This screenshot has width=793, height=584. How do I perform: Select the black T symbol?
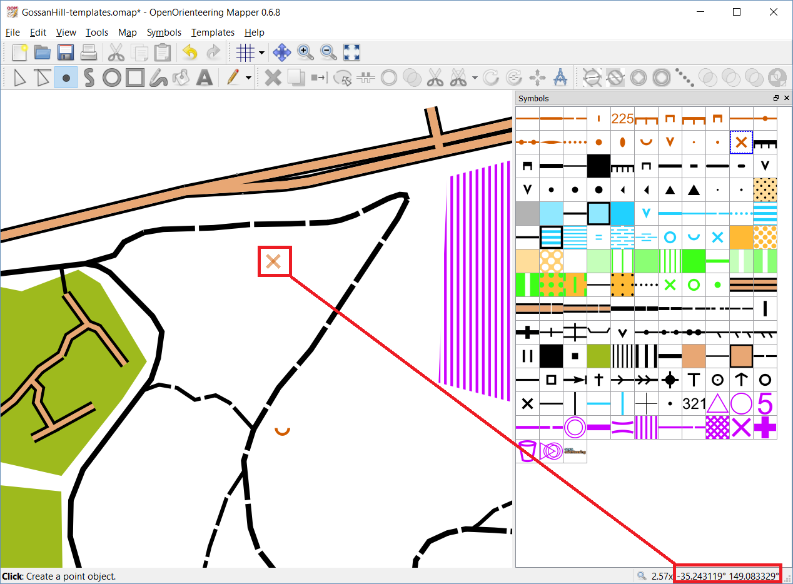coord(694,380)
